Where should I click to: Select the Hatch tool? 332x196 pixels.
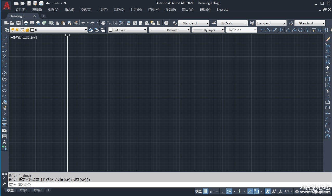pyautogui.click(x=4, y=119)
